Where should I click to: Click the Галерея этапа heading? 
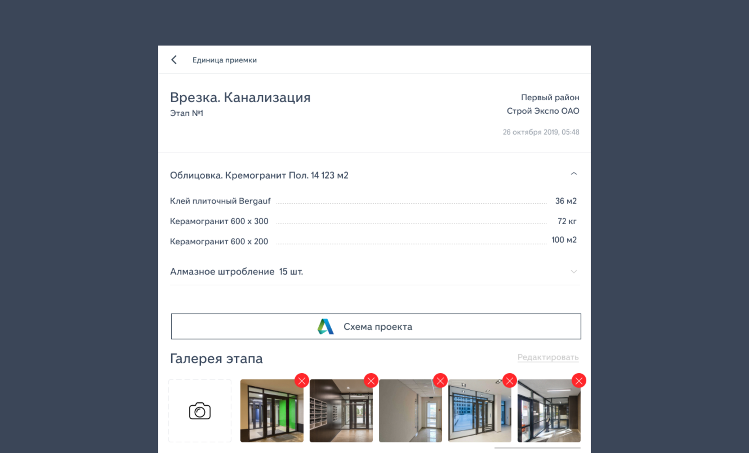pyautogui.click(x=216, y=359)
